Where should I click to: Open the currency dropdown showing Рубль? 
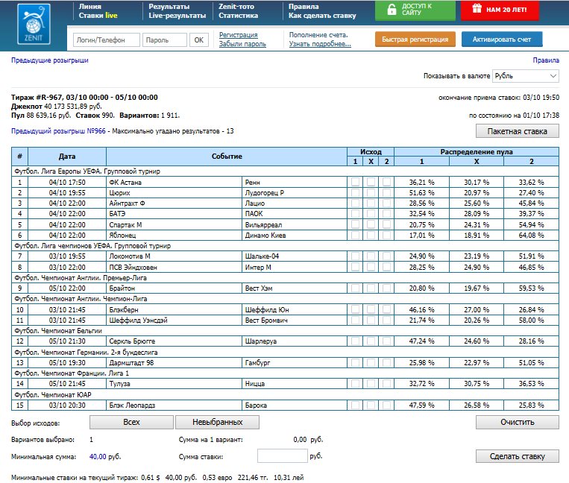(526, 76)
